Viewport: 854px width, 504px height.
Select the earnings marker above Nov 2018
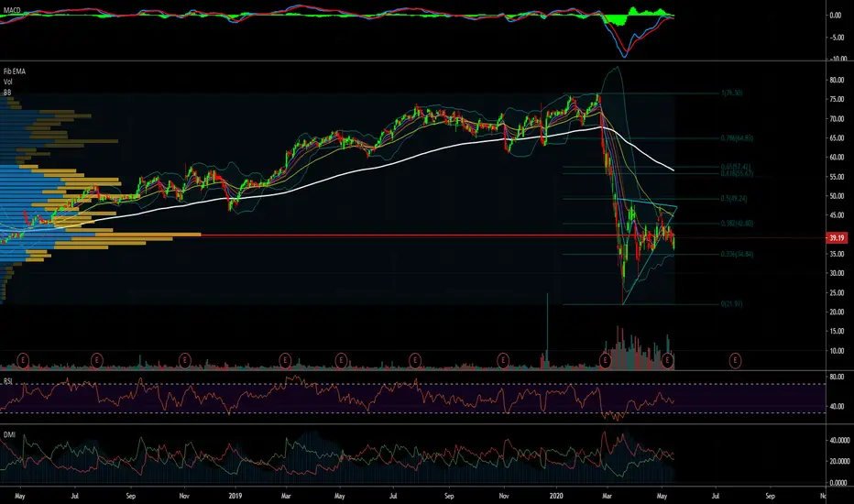tap(185, 360)
